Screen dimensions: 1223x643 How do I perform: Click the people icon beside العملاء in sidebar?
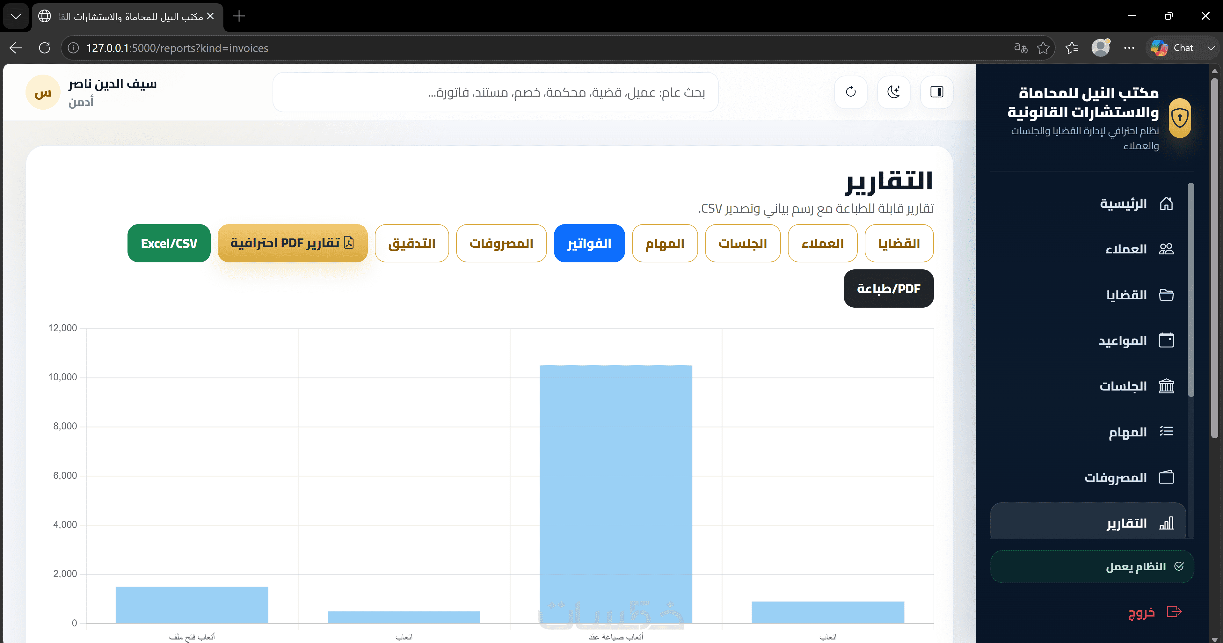[1166, 249]
